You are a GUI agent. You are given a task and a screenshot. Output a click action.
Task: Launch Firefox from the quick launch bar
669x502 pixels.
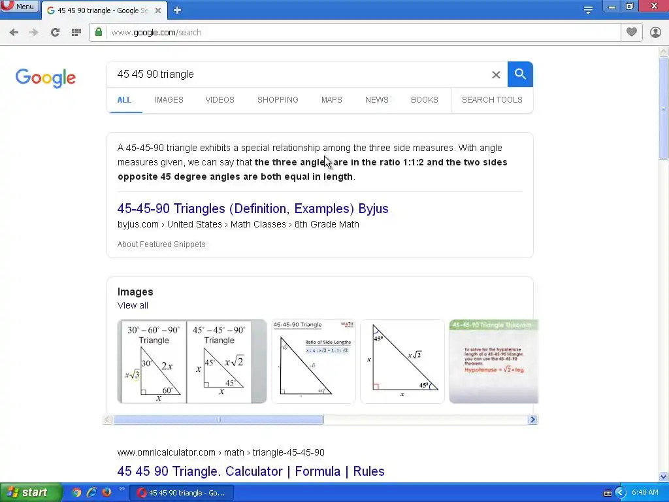pyautogui.click(x=106, y=493)
